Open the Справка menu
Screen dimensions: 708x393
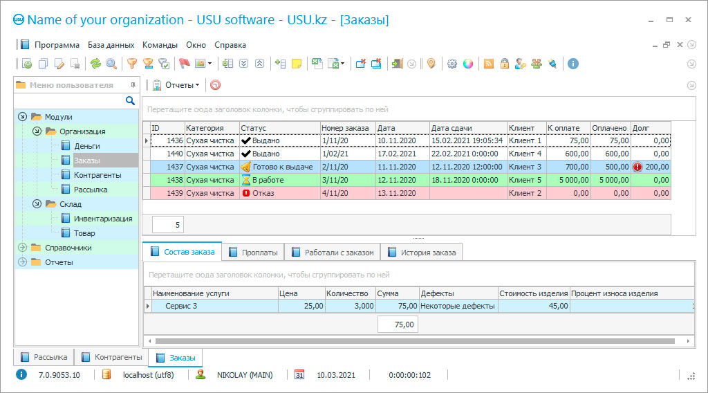230,45
